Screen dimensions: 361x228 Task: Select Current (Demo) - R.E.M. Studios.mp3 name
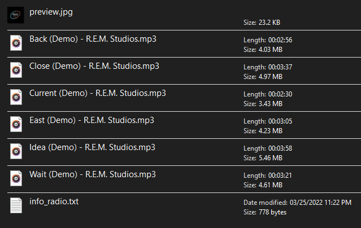coord(97,93)
